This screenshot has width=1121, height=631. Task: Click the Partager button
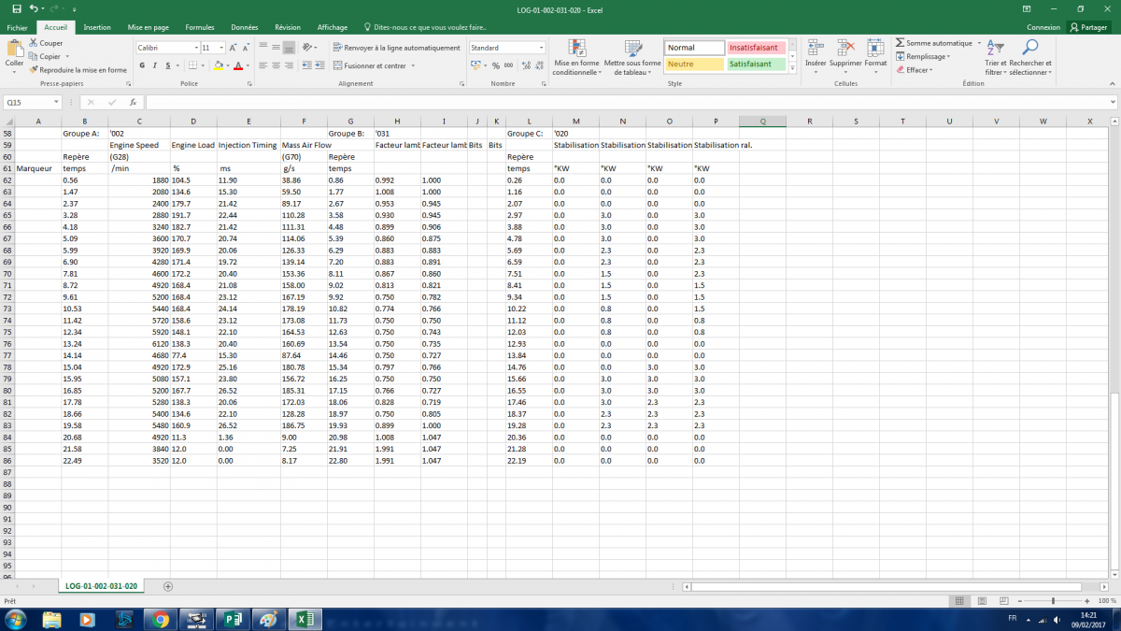(1088, 28)
